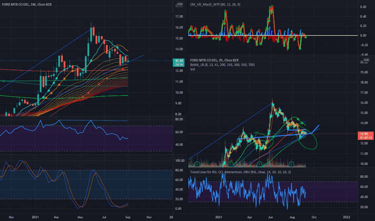The width and height of the screenshot is (375, 221).
Task: Click the 100.00 value on the stochastic scale
Action: pos(179,161)
